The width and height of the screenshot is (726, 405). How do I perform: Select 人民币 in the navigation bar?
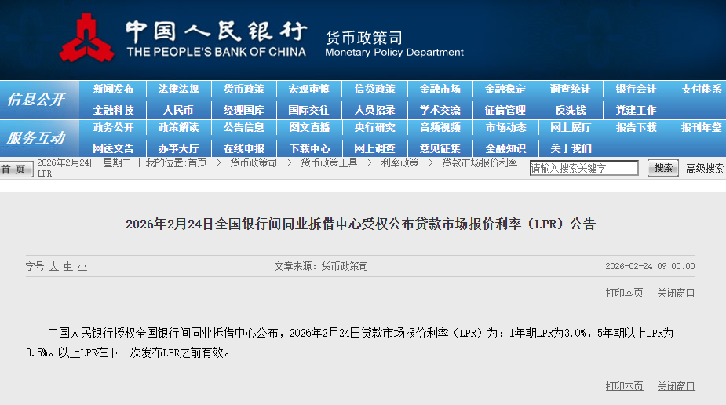178,110
